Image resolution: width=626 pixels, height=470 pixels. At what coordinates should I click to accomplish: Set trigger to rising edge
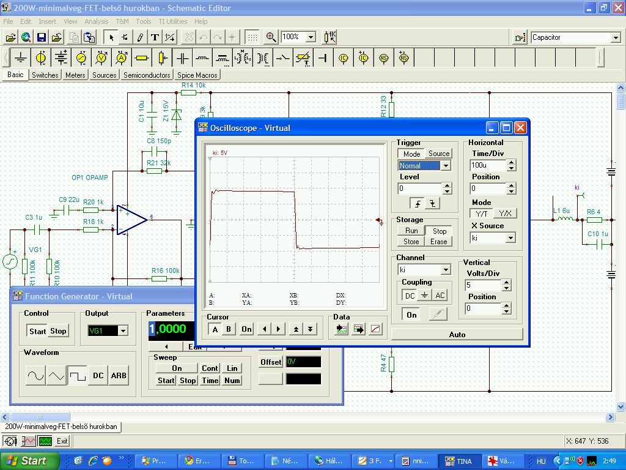point(418,204)
